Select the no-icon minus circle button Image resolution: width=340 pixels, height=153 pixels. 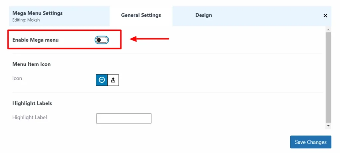[102, 80]
